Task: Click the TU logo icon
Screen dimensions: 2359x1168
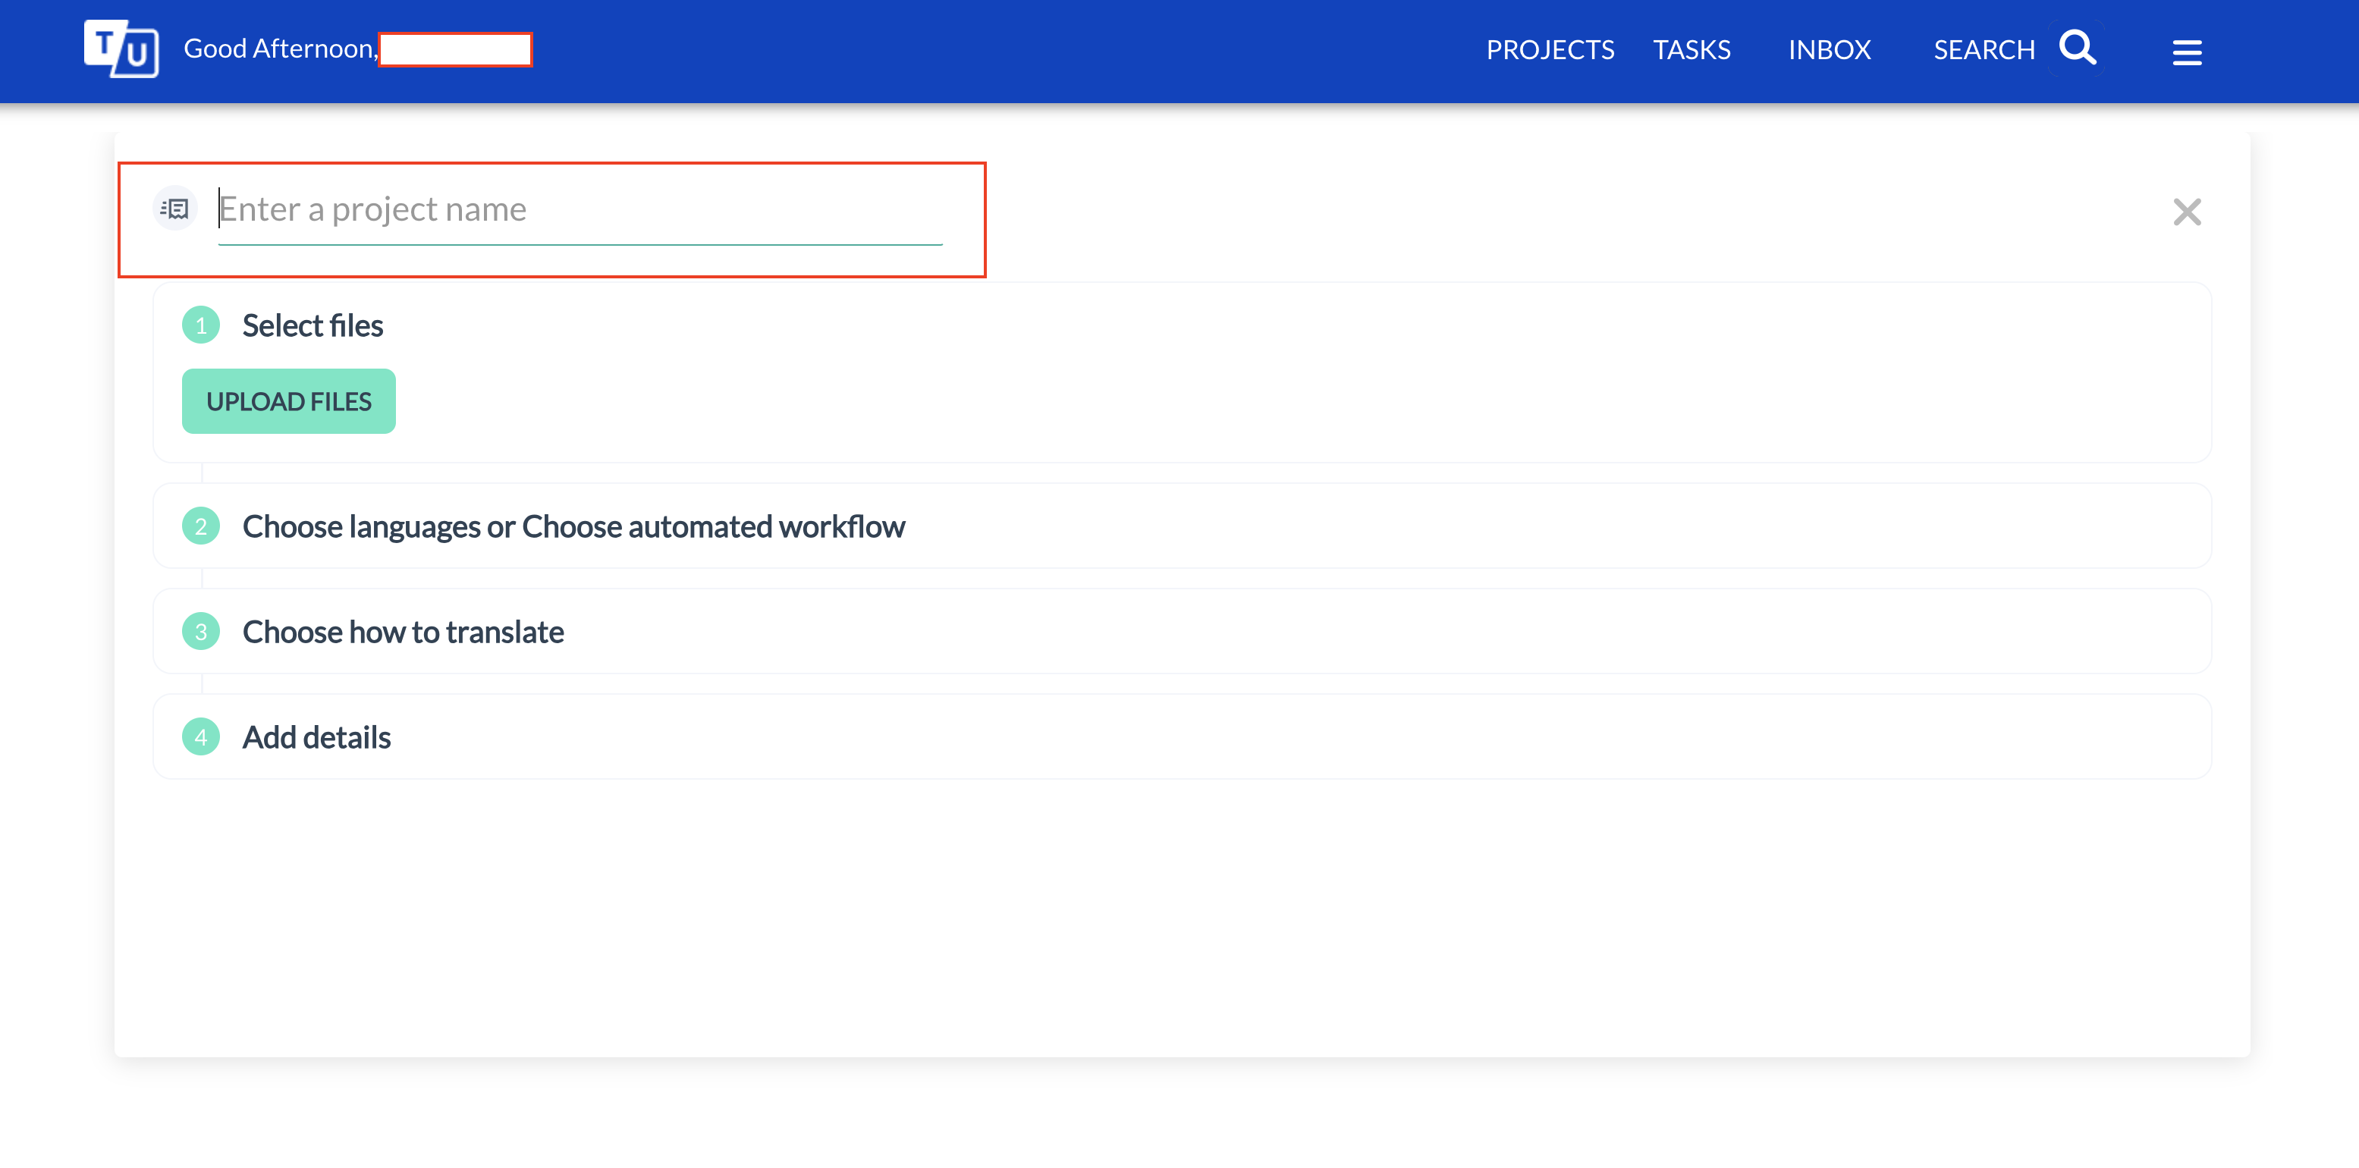Action: click(x=121, y=49)
